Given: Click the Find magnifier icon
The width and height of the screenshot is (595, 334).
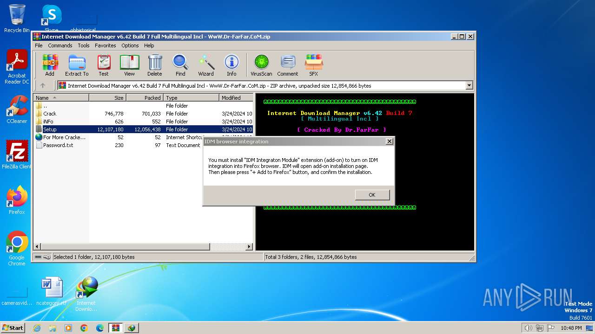Looking at the screenshot, I should pos(180,65).
